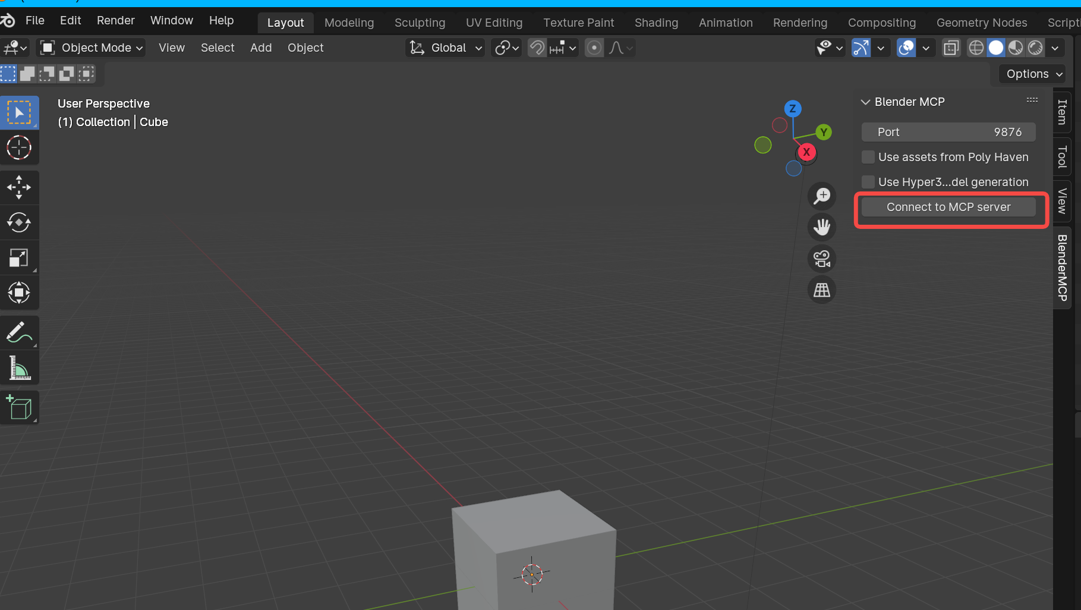This screenshot has height=610, width=1081.
Task: Click Connect to MCP server button
Action: pos(948,207)
